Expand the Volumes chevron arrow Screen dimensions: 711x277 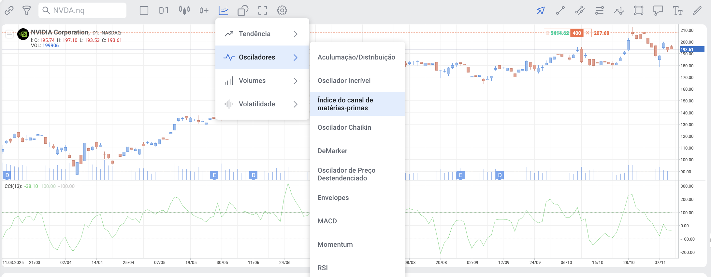tap(296, 81)
